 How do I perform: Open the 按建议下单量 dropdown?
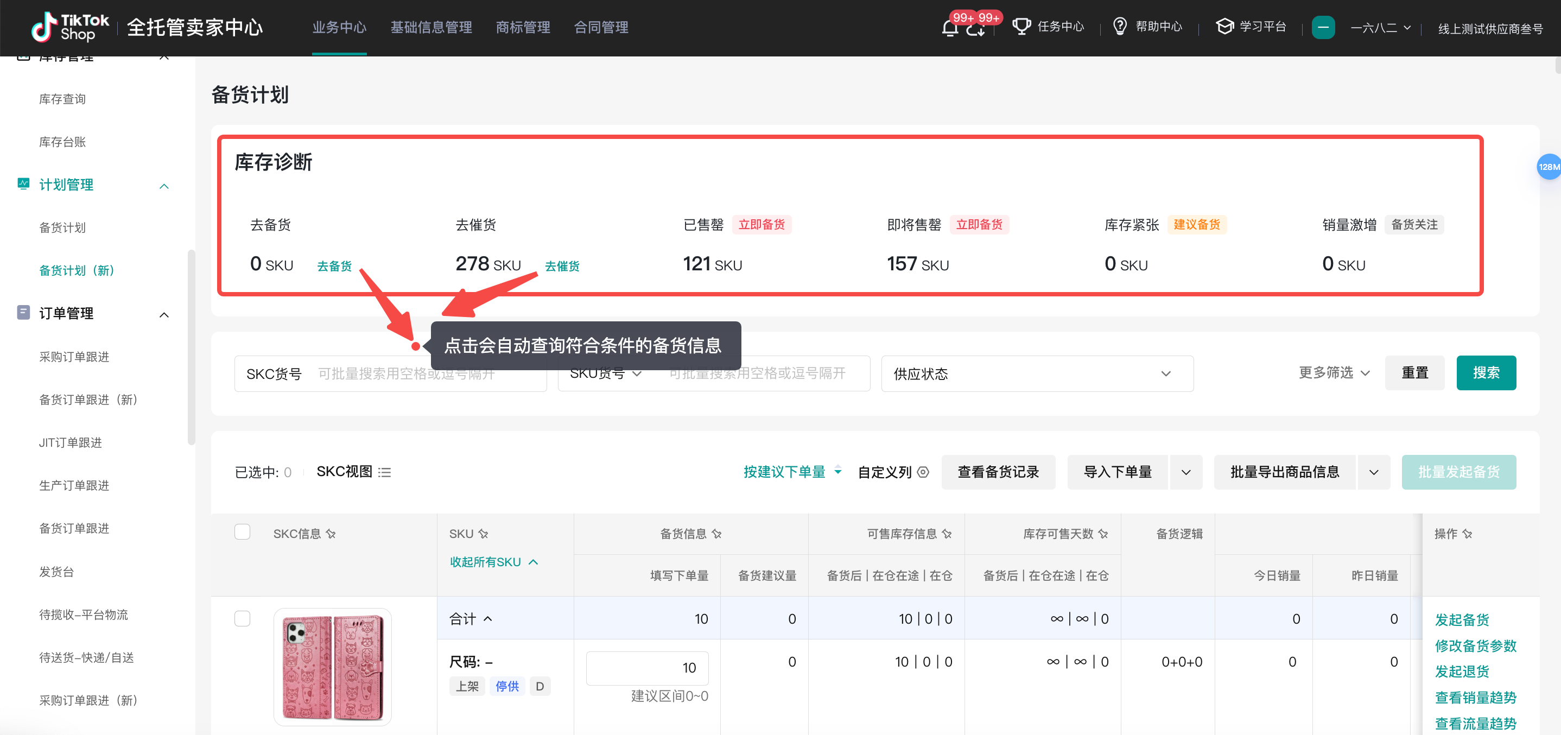tap(792, 471)
